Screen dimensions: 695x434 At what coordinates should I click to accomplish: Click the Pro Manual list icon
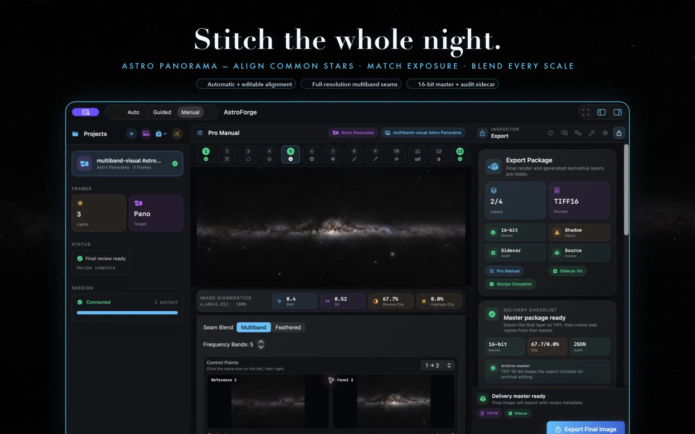[200, 133]
